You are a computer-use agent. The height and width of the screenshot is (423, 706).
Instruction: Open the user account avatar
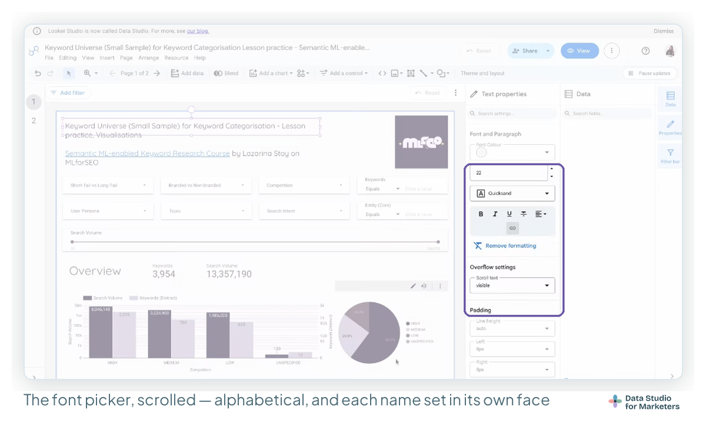coord(670,51)
